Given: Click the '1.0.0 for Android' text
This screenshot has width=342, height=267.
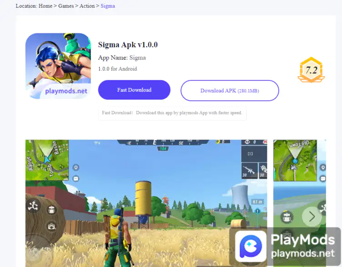Looking at the screenshot, I should 117,69.
